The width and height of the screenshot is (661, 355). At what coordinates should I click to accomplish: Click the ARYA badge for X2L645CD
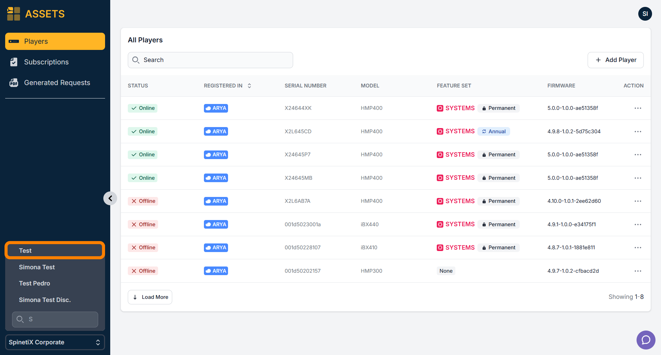216,132
